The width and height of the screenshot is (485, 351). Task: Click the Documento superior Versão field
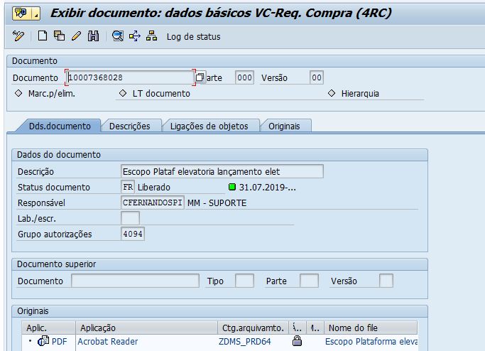click(386, 281)
